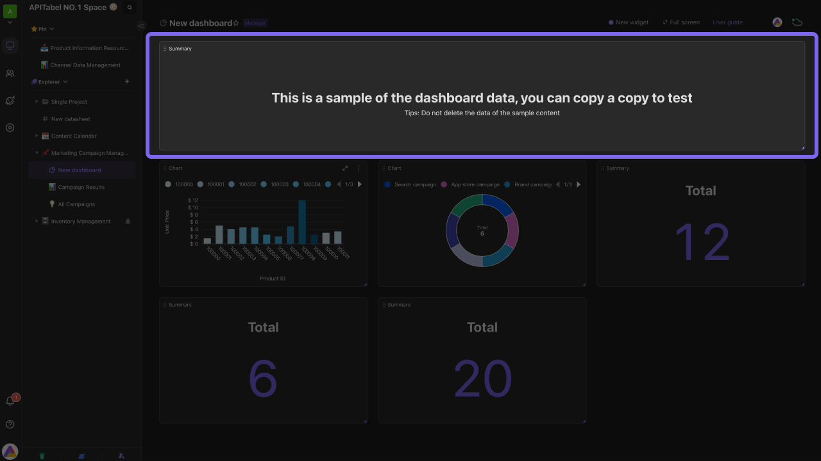Toggle legend series 100003 in bar chart
Viewport: 821px width, 461px height.
pyautogui.click(x=275, y=184)
